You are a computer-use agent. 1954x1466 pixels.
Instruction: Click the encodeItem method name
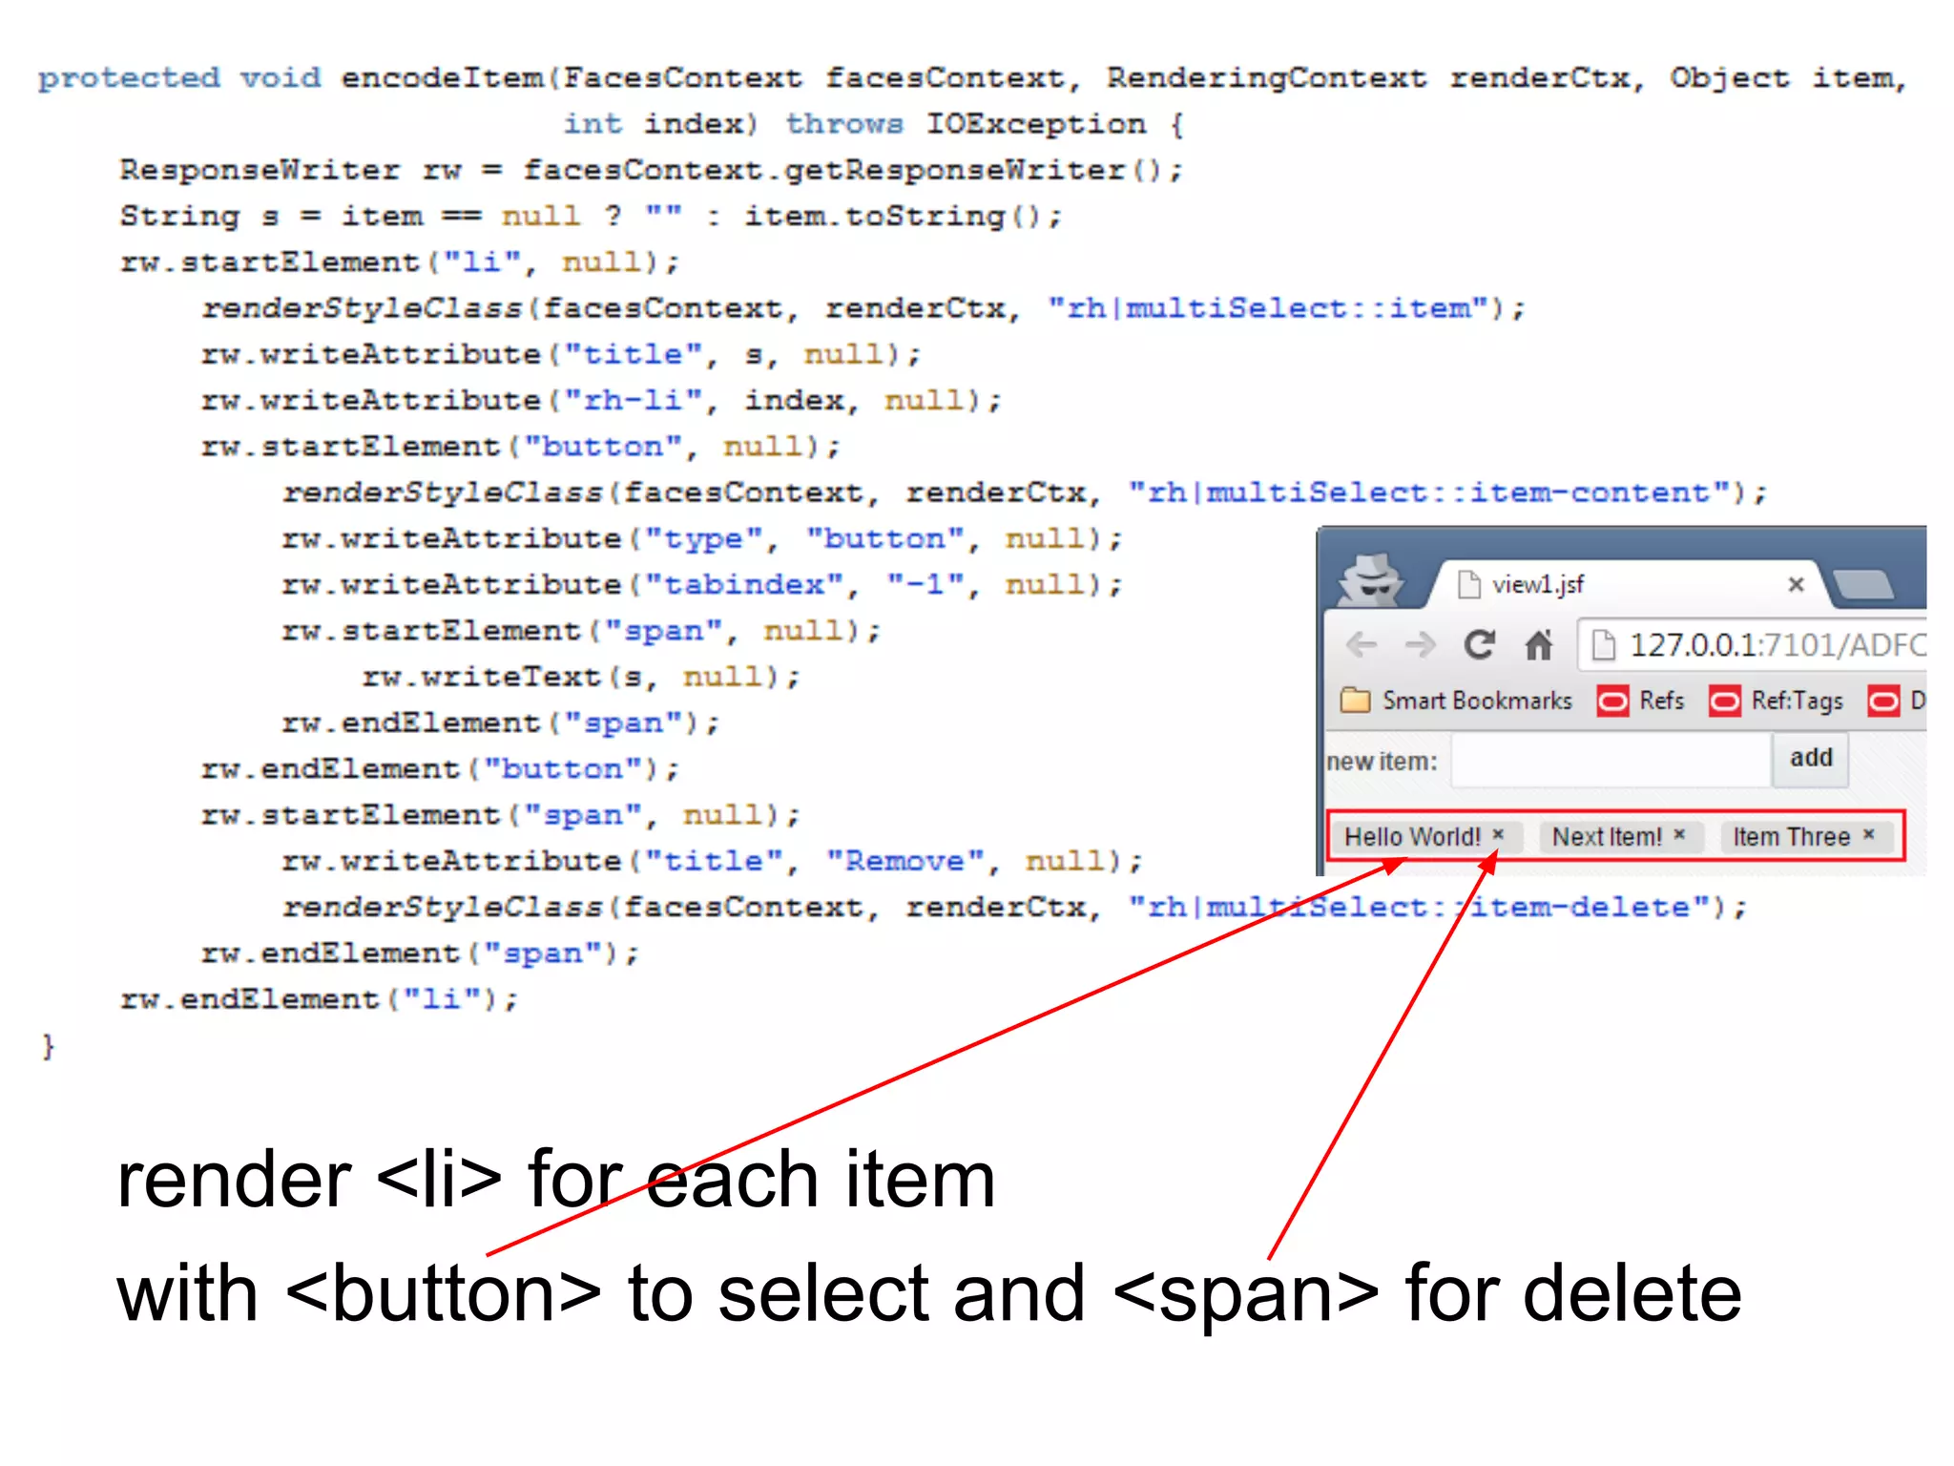(442, 77)
